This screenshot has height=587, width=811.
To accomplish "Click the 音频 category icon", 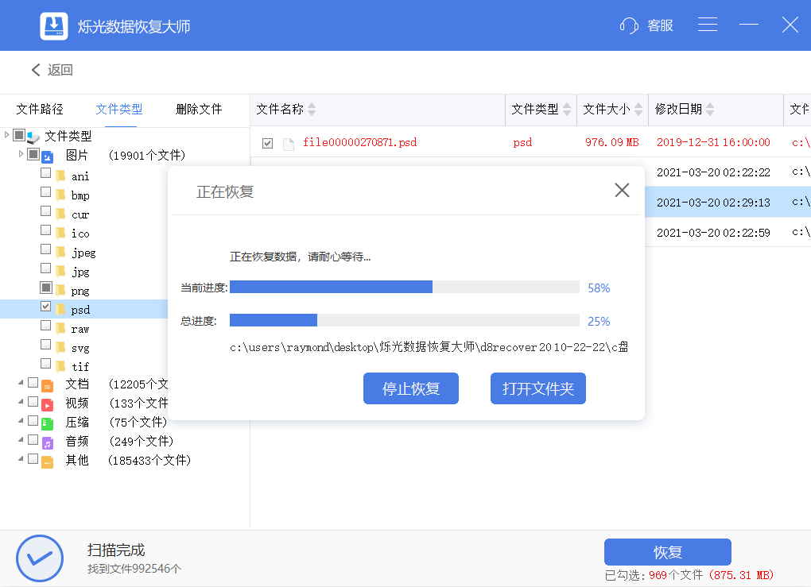I will tap(48, 442).
